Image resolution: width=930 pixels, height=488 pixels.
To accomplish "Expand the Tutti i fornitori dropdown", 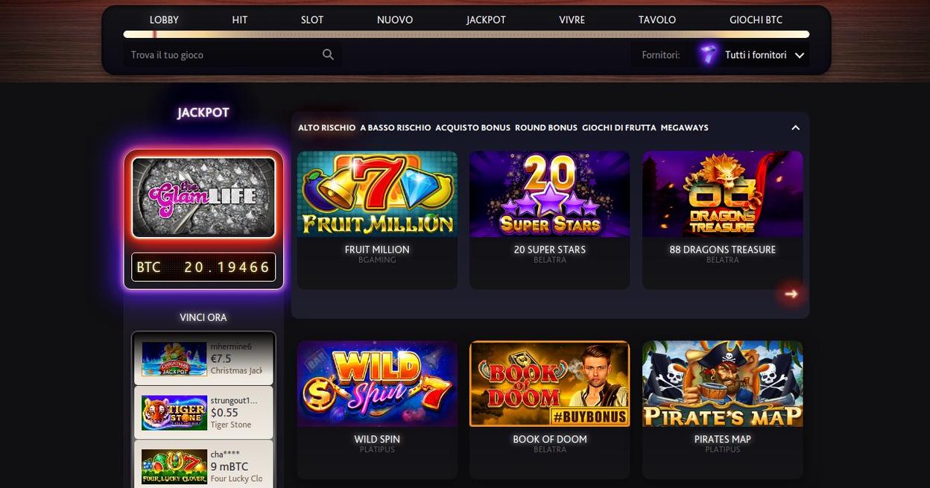I will coord(753,55).
